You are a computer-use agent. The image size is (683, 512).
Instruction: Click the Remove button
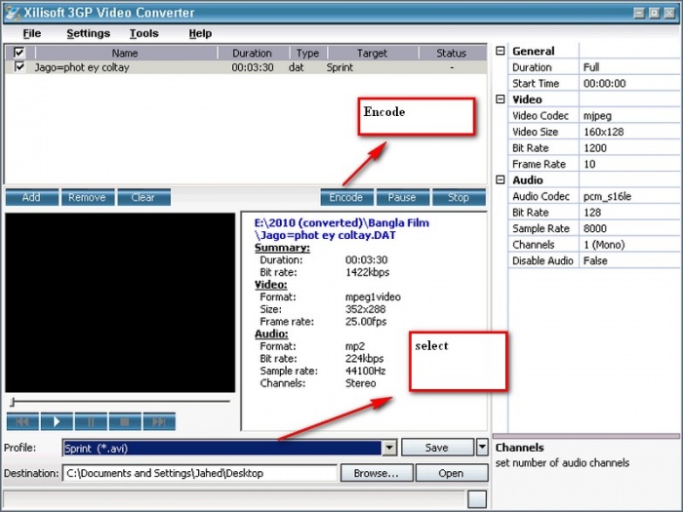point(88,197)
